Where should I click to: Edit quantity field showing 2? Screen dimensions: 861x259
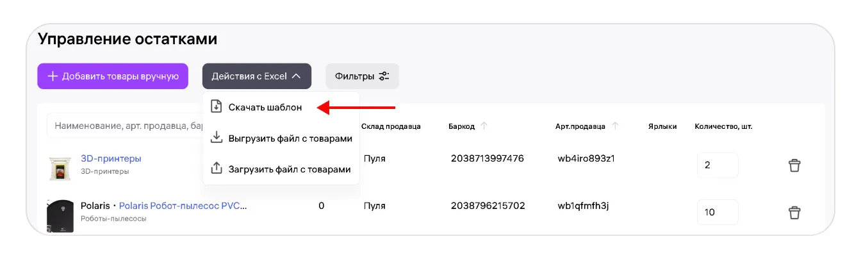pos(717,165)
